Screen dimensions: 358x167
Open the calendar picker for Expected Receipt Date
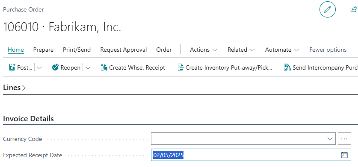(x=344, y=155)
